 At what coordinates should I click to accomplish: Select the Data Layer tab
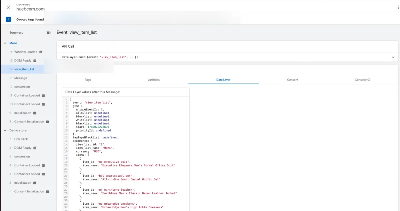(223, 80)
